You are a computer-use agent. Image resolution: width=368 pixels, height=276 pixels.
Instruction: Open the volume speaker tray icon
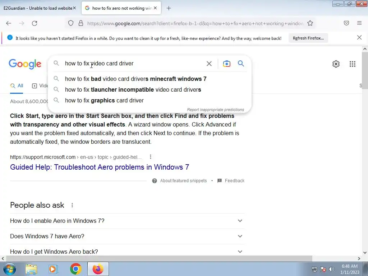click(x=331, y=269)
